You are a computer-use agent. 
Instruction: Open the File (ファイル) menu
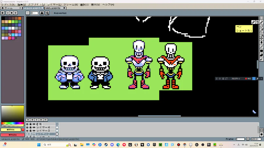click(8, 4)
